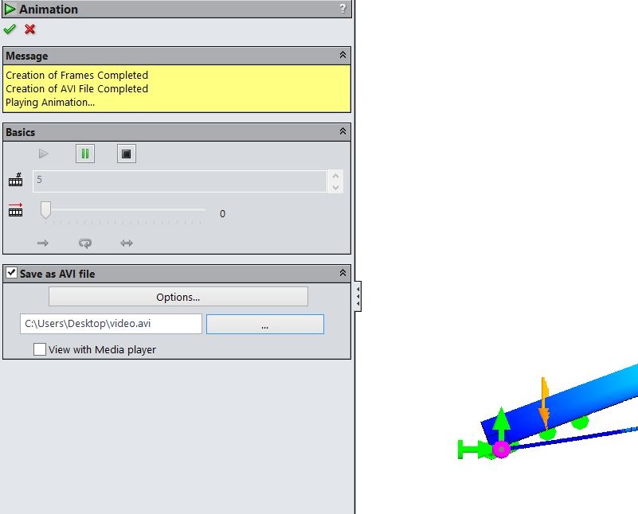Image resolution: width=638 pixels, height=514 pixels.
Task: Click 'Playing Animation...' message text
Action: coord(50,103)
